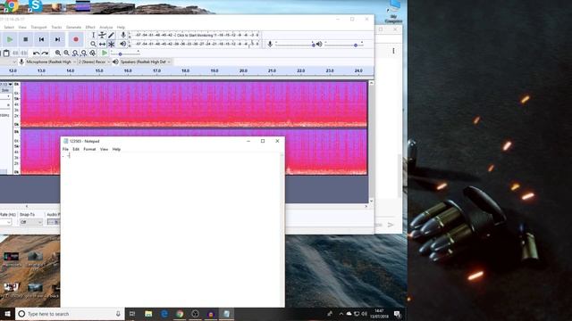572x321 pixels.
Task: Open Audacity's Help menu
Action: (121, 28)
